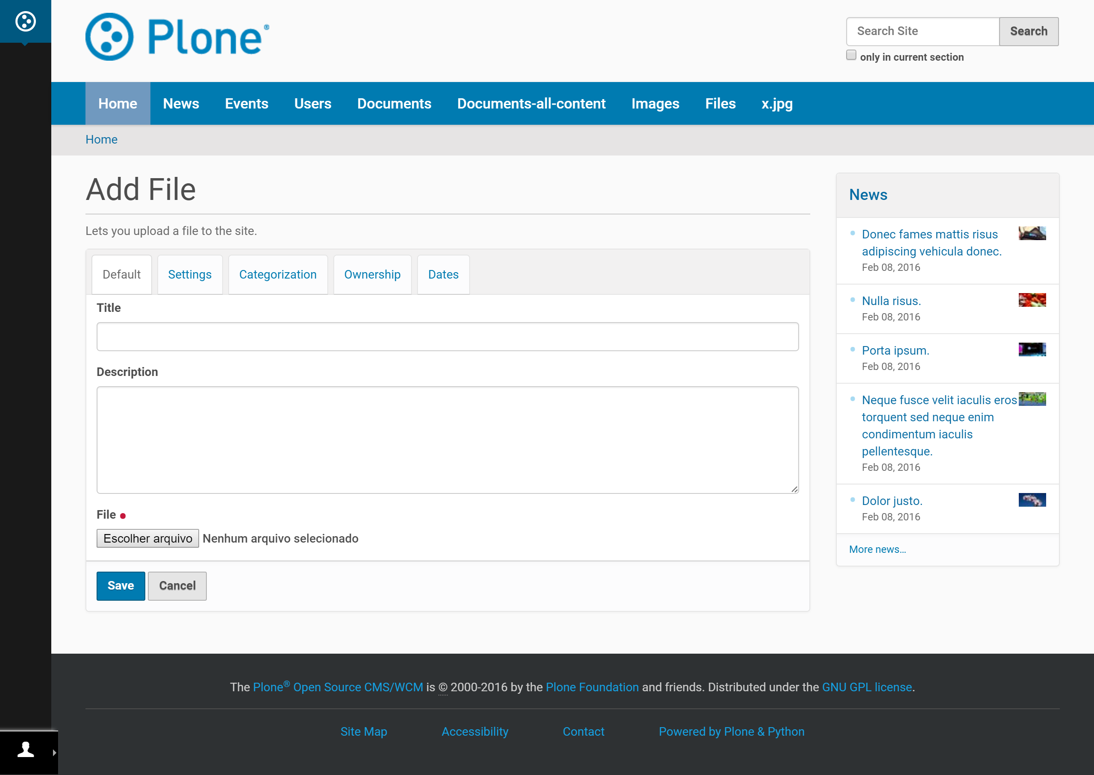Screen dimensions: 1094x775
Task: Open the Users navigation item
Action: [313, 103]
